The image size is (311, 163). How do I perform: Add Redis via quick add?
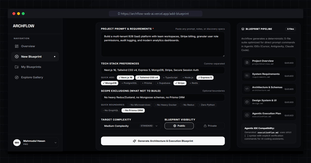click(x=194, y=83)
